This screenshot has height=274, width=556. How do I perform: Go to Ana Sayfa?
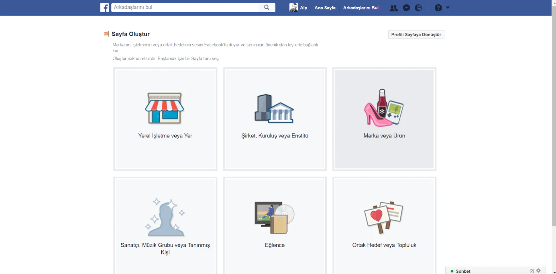tap(325, 8)
